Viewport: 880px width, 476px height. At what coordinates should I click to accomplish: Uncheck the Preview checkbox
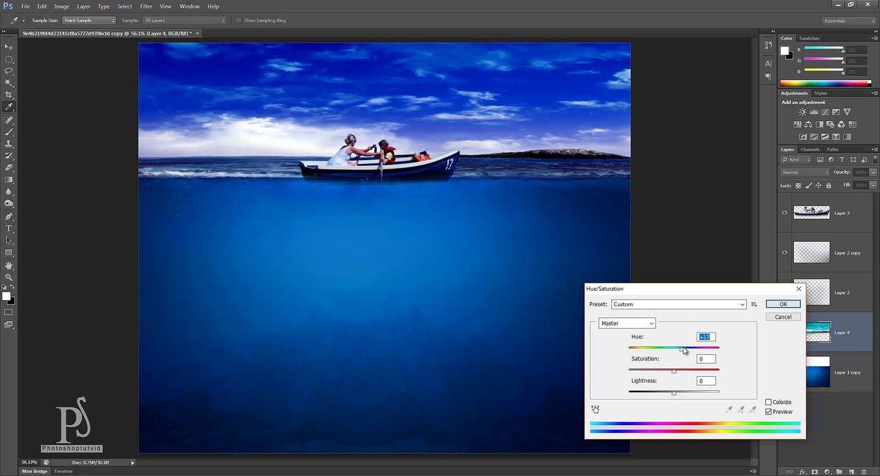pos(768,412)
